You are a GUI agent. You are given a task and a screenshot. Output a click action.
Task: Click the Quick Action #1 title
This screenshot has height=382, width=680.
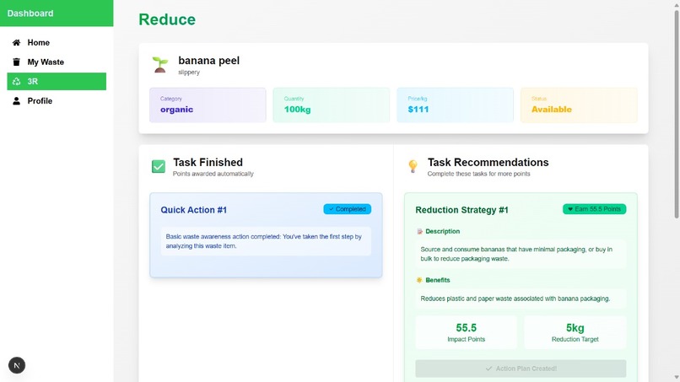(x=193, y=210)
